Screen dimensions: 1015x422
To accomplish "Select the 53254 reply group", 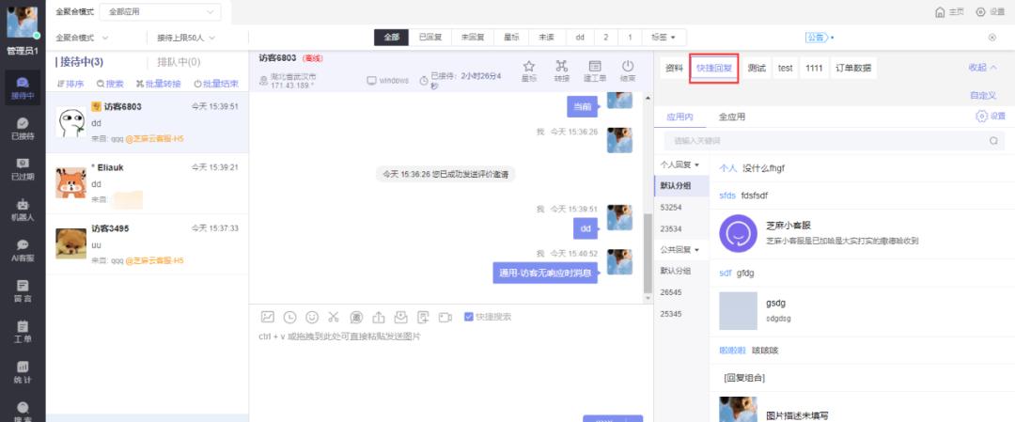I will [x=671, y=208].
